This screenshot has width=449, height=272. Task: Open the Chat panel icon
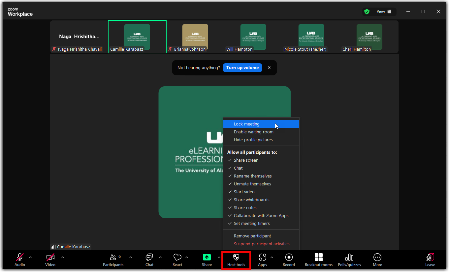[x=149, y=258]
